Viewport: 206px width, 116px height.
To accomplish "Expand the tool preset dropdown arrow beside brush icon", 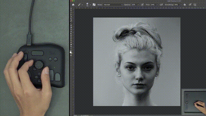I will coord(82,5).
